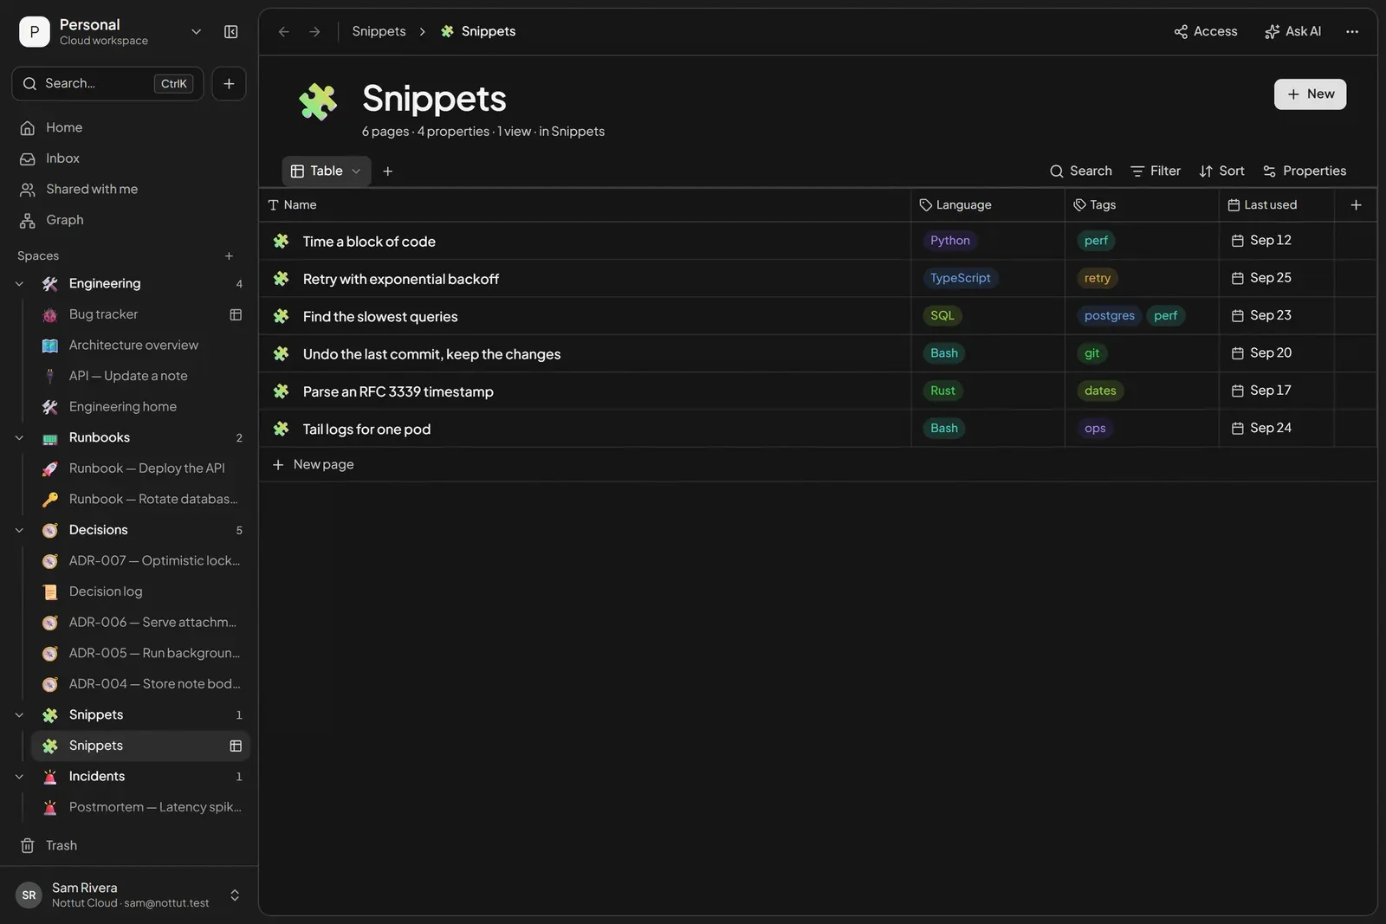
Task: Collapse the Decisions space
Action: 19,530
